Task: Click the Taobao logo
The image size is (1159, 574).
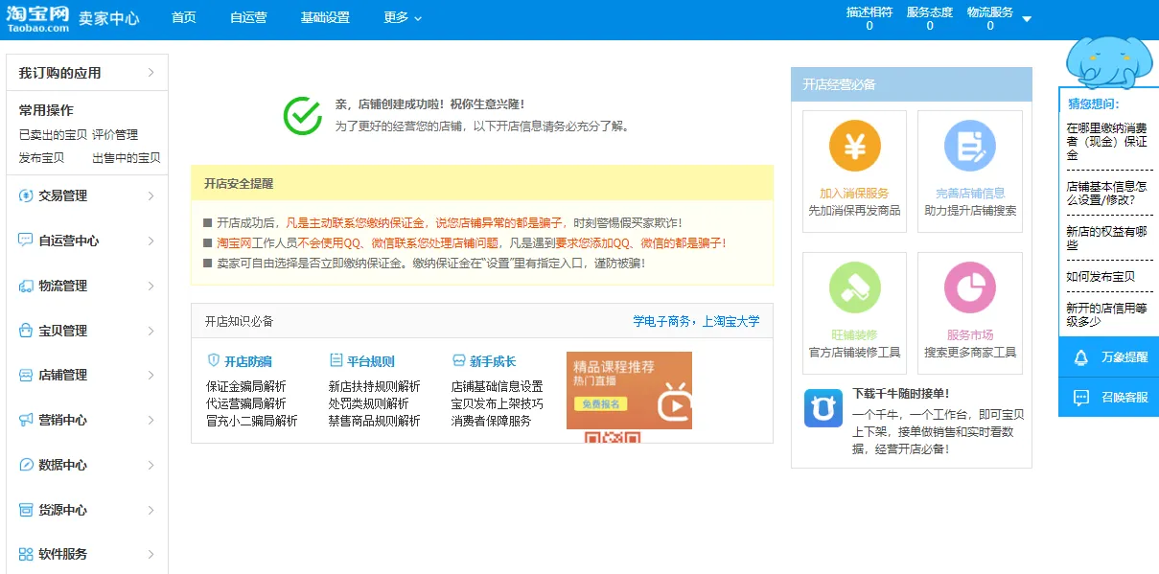Action: [37, 18]
